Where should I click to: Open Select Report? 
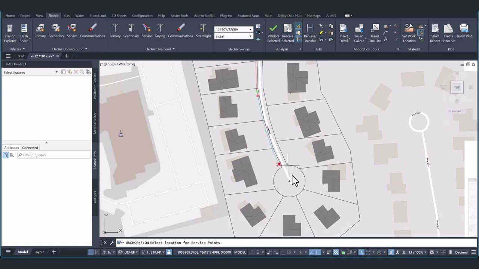(x=435, y=33)
